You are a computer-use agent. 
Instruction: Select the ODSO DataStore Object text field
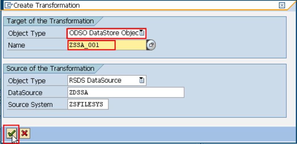[103, 34]
